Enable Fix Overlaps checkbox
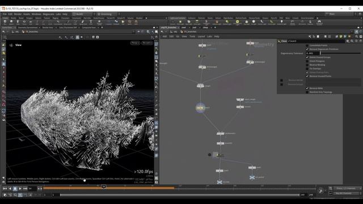The image size is (363, 204). click(307, 69)
